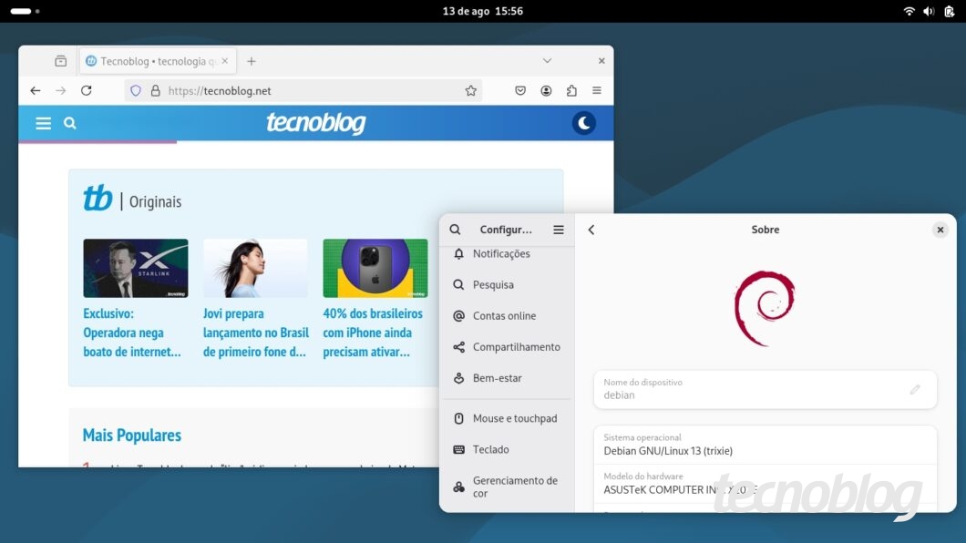The height and width of the screenshot is (543, 966).
Task: Open the Settings window hamburger menu
Action: [559, 230]
